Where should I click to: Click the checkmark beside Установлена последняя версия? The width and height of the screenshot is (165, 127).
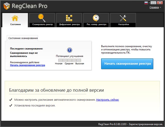11,105
